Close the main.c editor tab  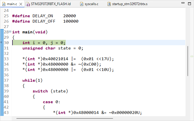[x=20, y=4]
